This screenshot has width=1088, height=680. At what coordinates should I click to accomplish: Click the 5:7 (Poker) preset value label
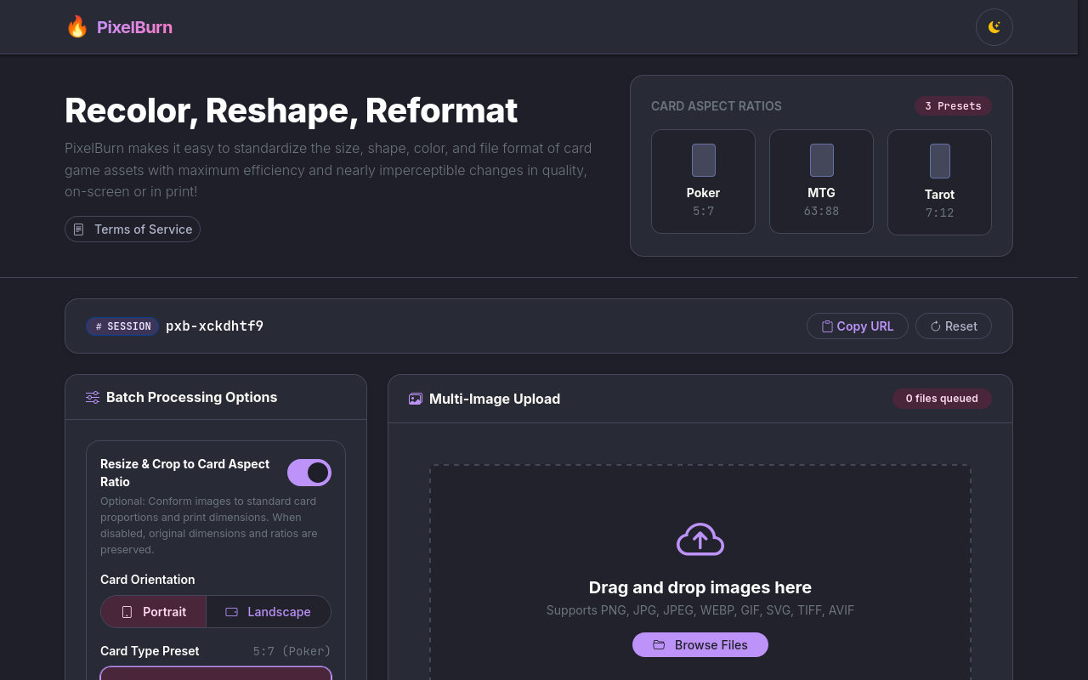292,651
